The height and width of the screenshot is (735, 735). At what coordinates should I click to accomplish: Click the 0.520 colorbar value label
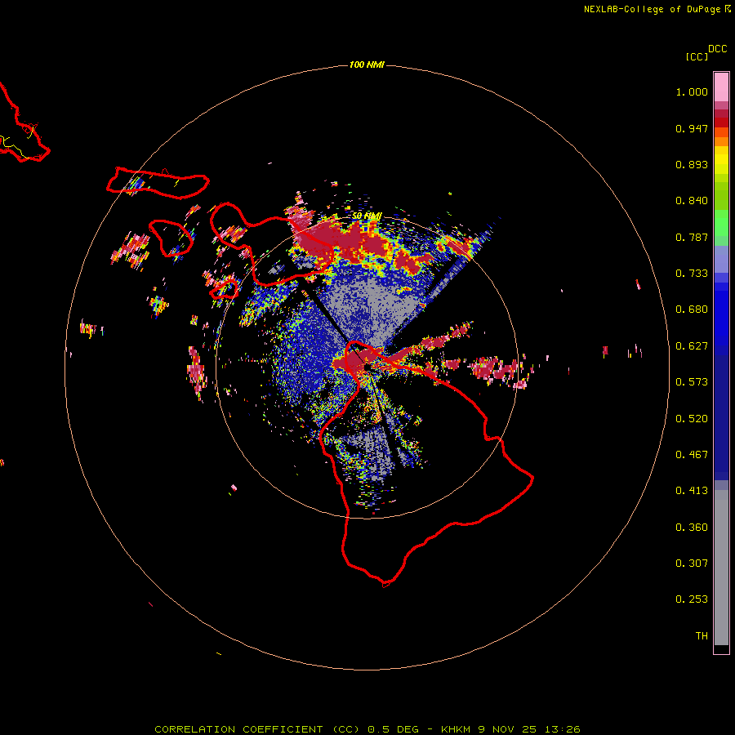click(692, 419)
